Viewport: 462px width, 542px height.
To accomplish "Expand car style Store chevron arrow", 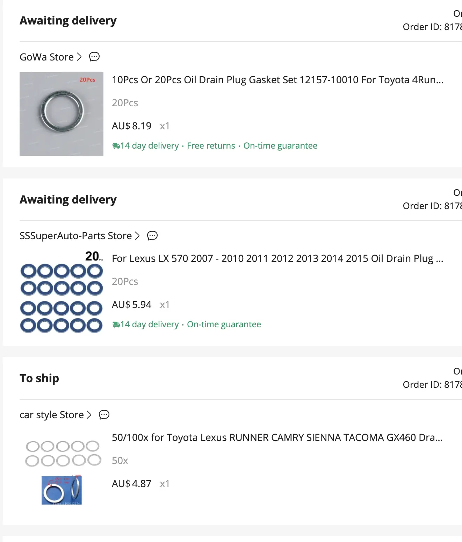I will [89, 415].
